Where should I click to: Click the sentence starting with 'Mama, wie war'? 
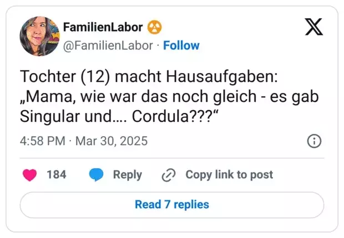click(169, 96)
